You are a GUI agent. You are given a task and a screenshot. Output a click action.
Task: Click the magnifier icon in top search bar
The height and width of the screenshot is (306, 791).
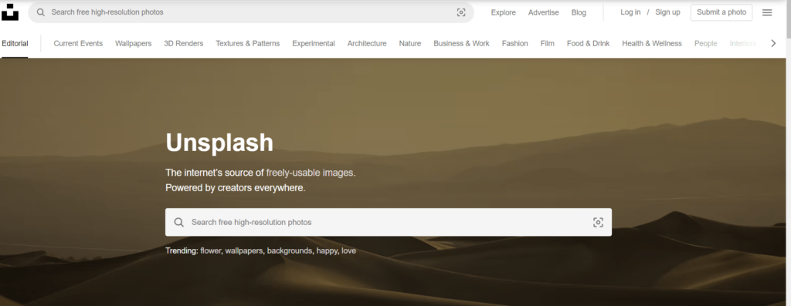pyautogui.click(x=41, y=12)
